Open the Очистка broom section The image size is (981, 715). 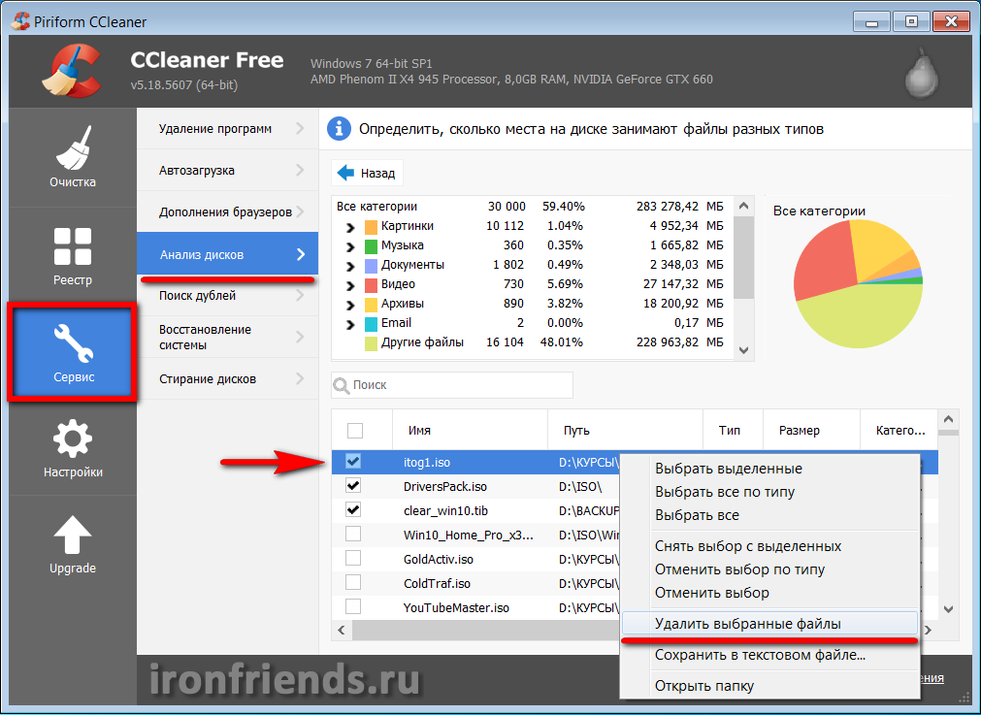click(73, 157)
